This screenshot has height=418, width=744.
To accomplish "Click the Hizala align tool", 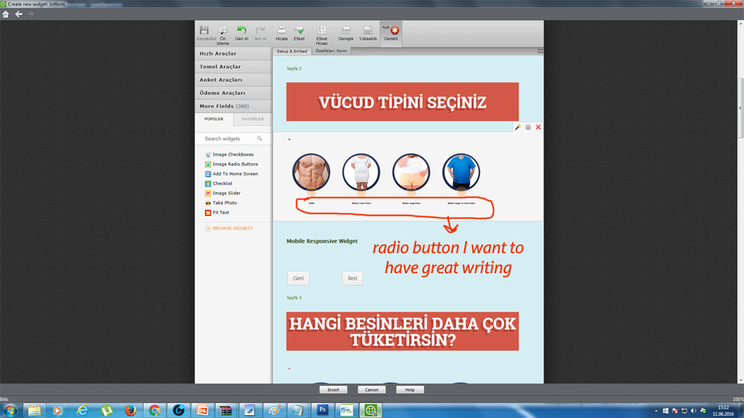I will pyautogui.click(x=282, y=33).
